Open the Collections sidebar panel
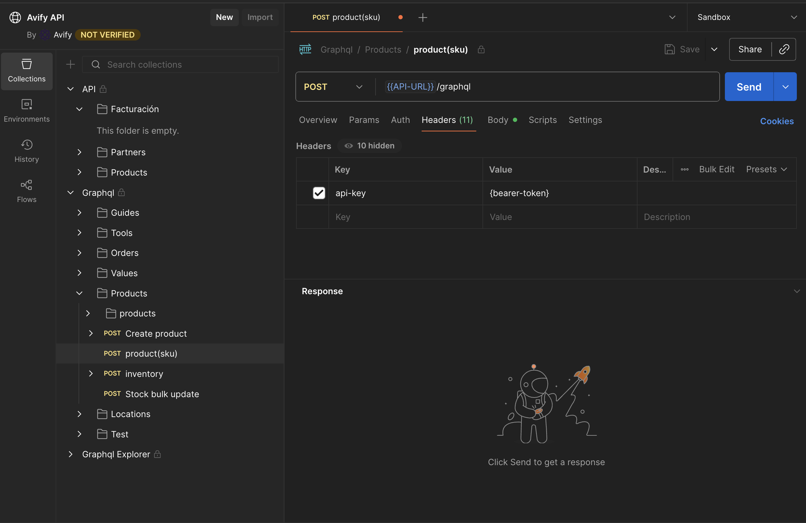This screenshot has height=523, width=806. click(x=26, y=71)
